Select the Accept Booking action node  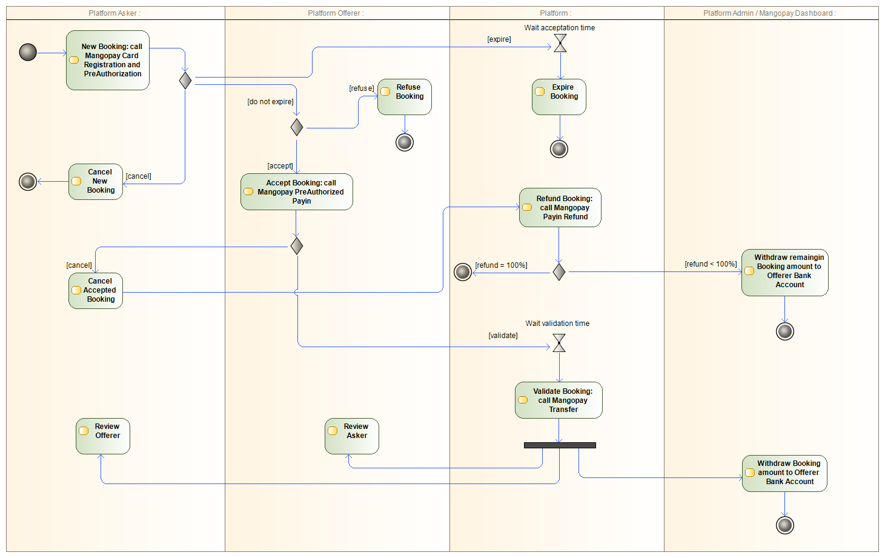point(297,192)
